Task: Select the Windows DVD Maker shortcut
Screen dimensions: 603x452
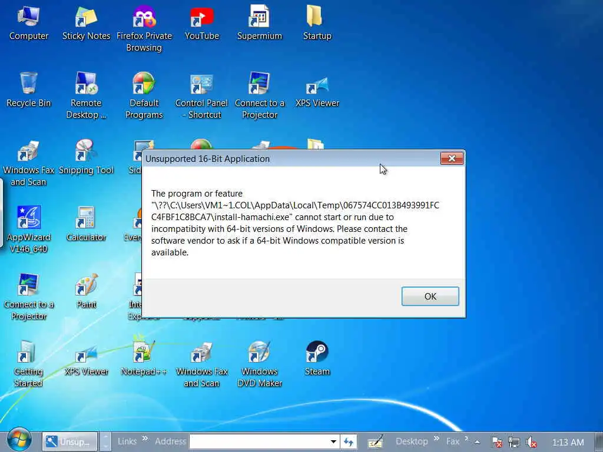Action: pyautogui.click(x=259, y=364)
